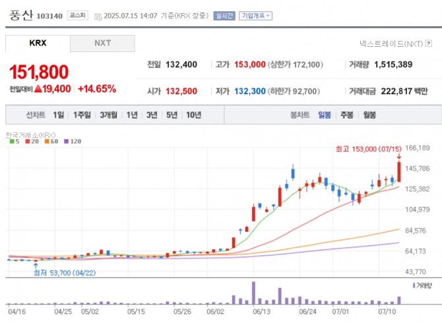442x323 pixels.
Task: Switch to the NXT tab
Action: (x=102, y=44)
